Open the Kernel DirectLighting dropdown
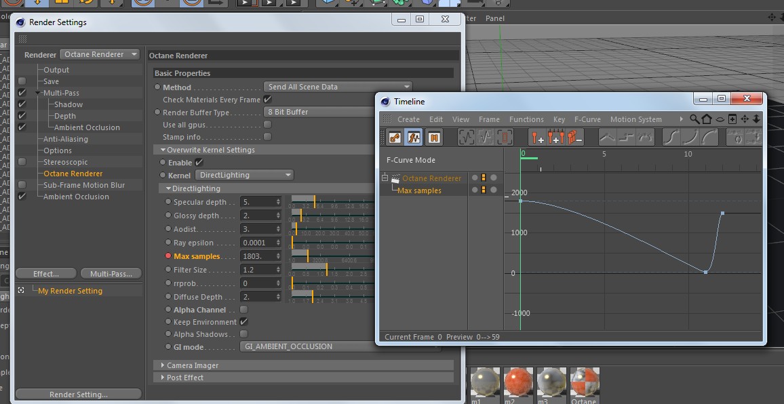The width and height of the screenshot is (784, 404). pos(244,175)
